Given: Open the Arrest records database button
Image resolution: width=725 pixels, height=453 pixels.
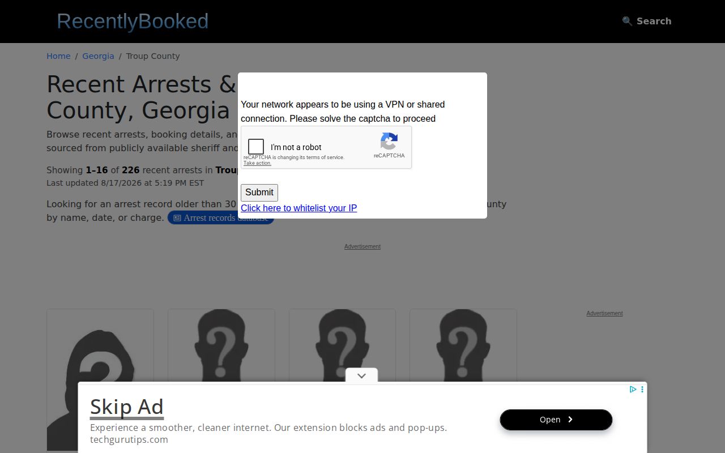Looking at the screenshot, I should coord(220,218).
